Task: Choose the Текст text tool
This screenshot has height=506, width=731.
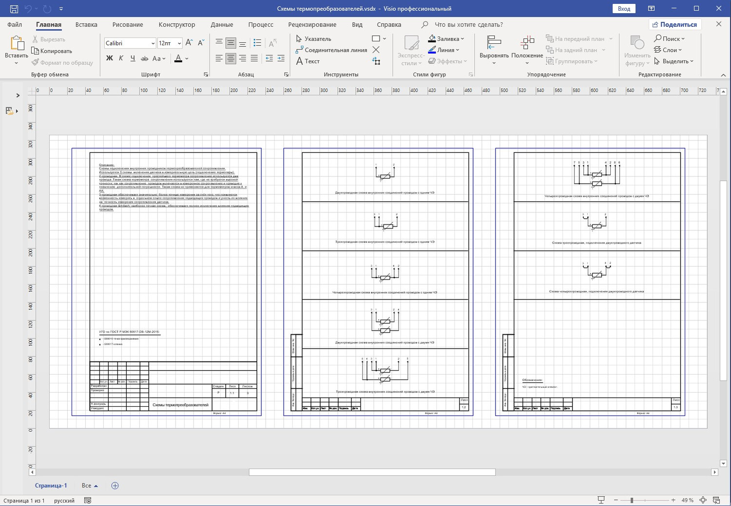Action: tap(308, 61)
